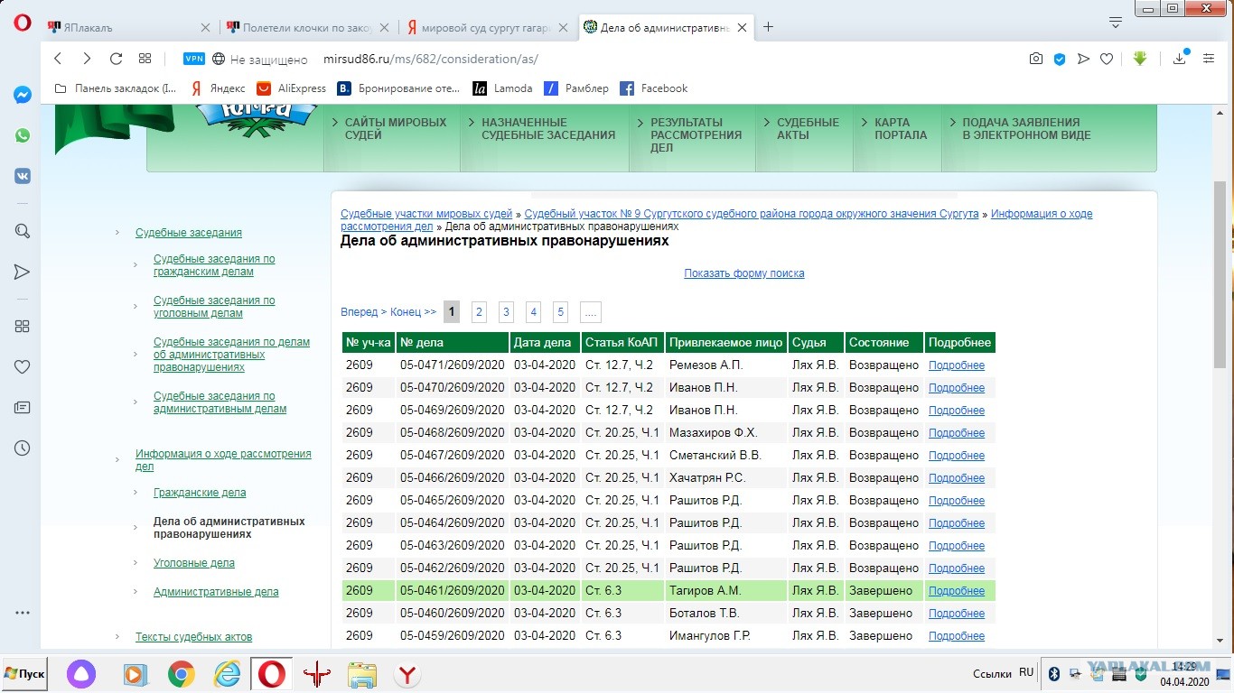Screen dimensions: 1234x693
Task: Open search from the Opera sidebar
Action: click(x=23, y=231)
